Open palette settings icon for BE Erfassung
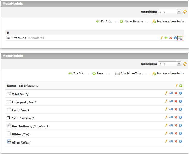Image resolution: width=189 pixels, height=163 pixels. click(180, 38)
